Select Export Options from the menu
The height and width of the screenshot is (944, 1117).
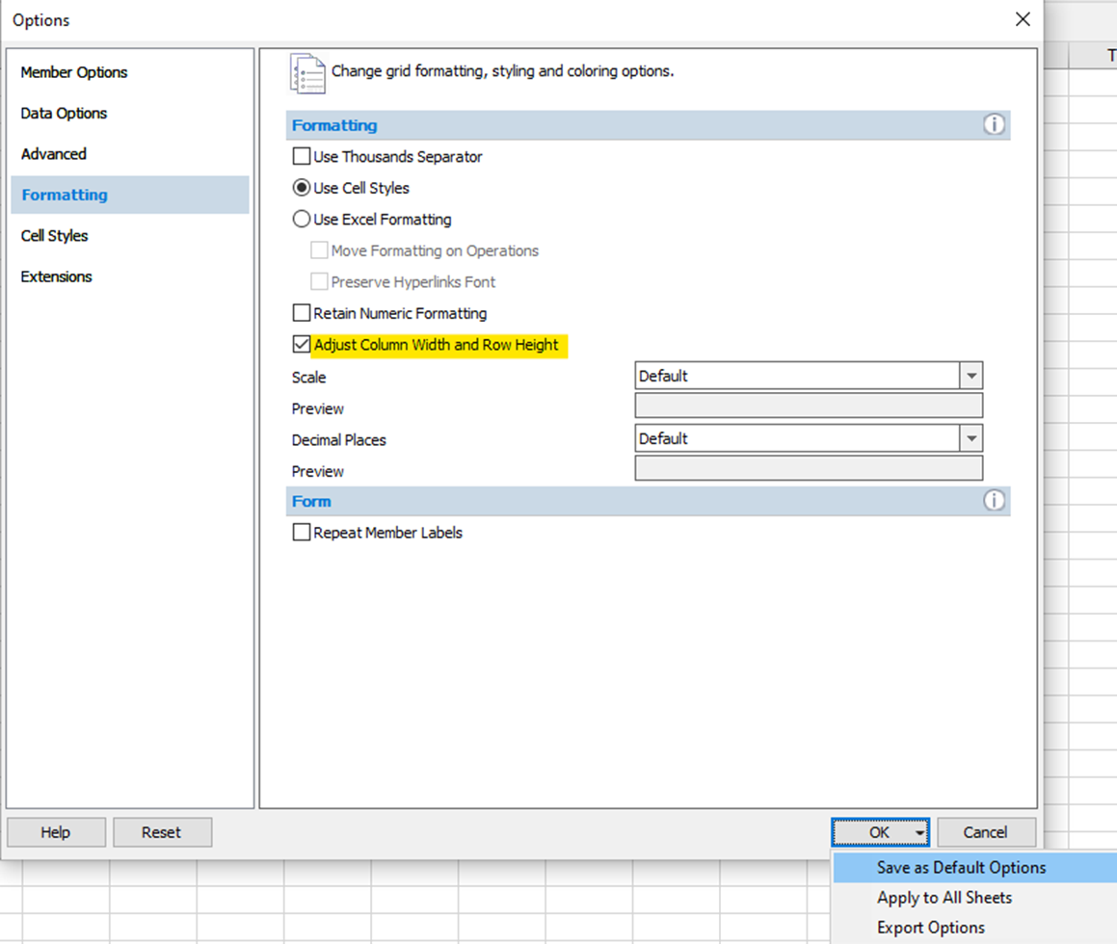coord(931,928)
